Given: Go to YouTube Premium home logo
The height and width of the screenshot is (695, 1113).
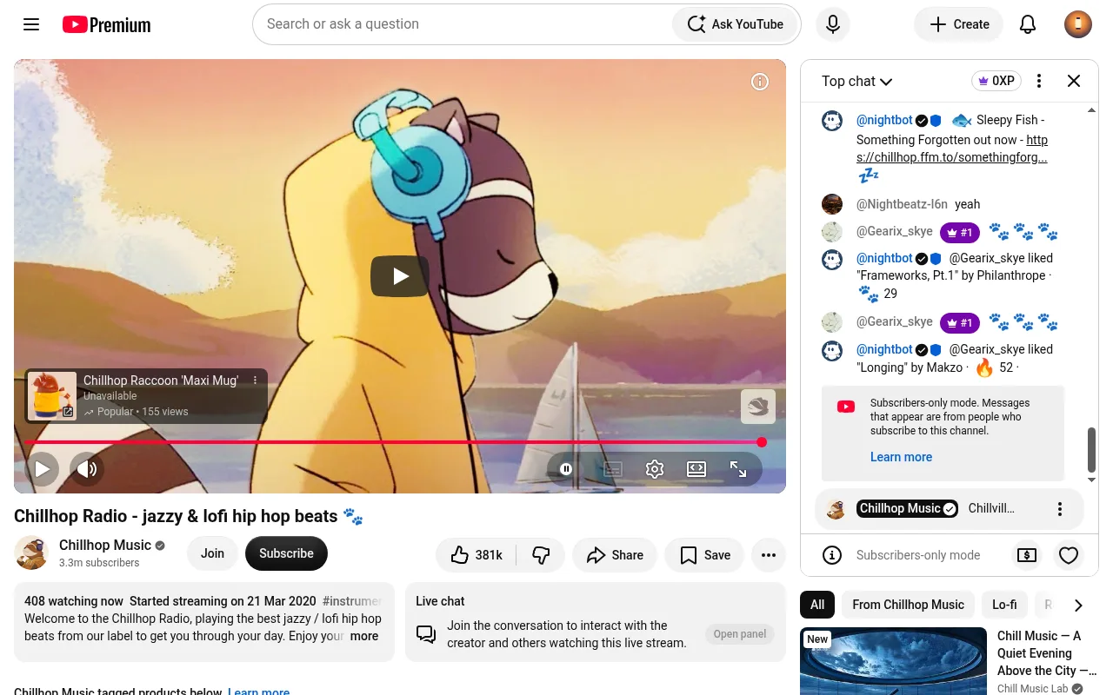Looking at the screenshot, I should click(x=107, y=24).
